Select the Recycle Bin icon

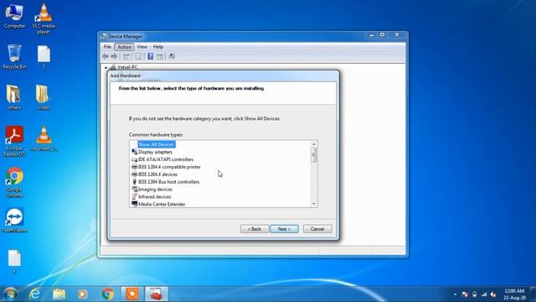14,56
